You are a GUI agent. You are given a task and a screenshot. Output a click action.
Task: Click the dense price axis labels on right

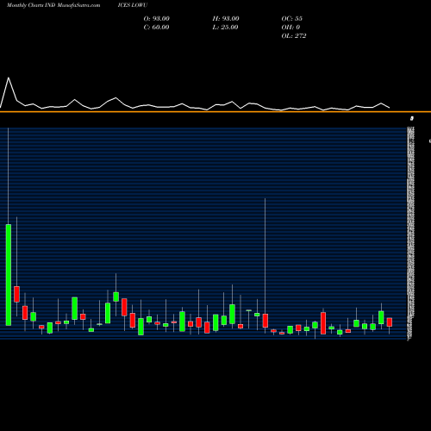[411, 233]
